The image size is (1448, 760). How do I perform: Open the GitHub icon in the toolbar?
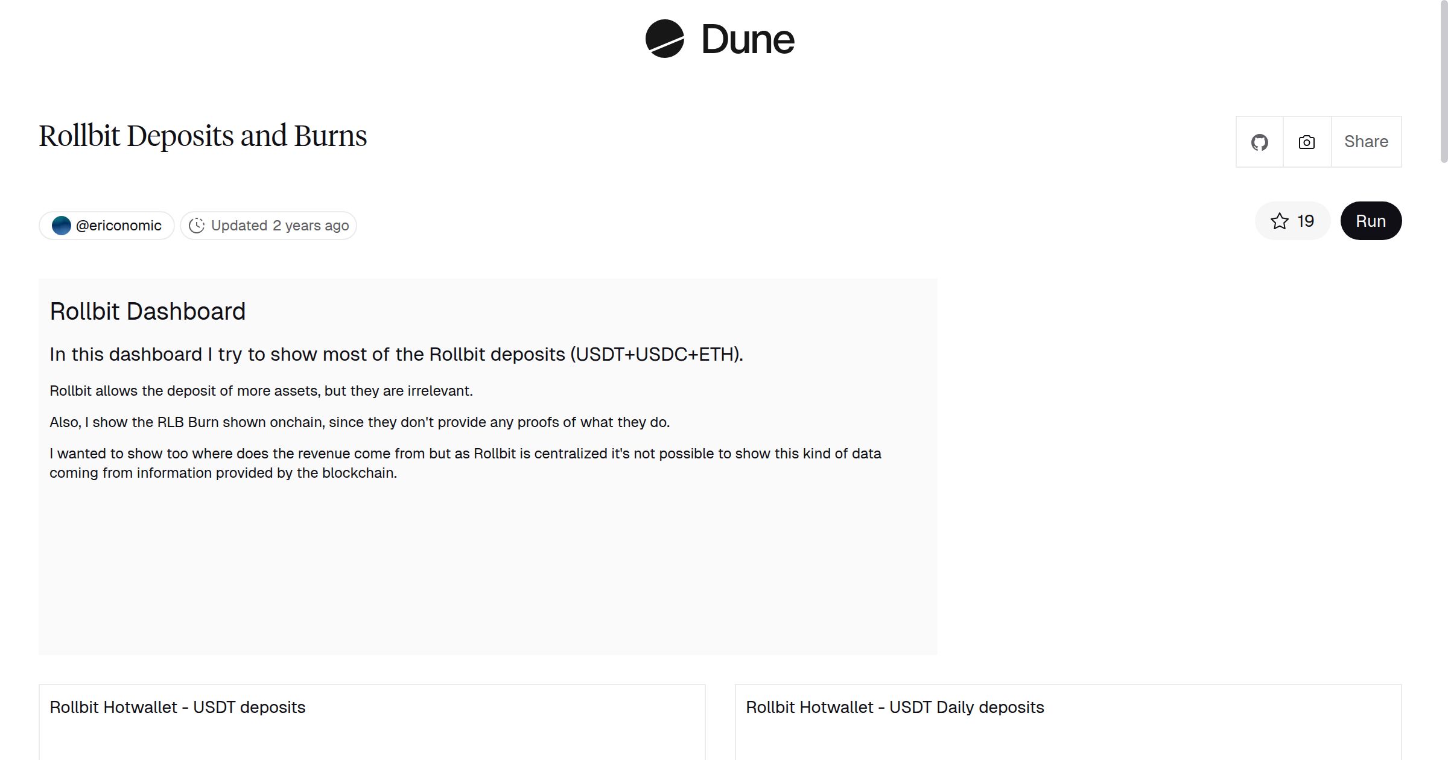coord(1260,142)
